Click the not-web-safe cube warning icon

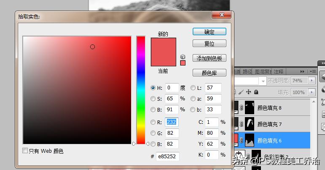point(183,57)
